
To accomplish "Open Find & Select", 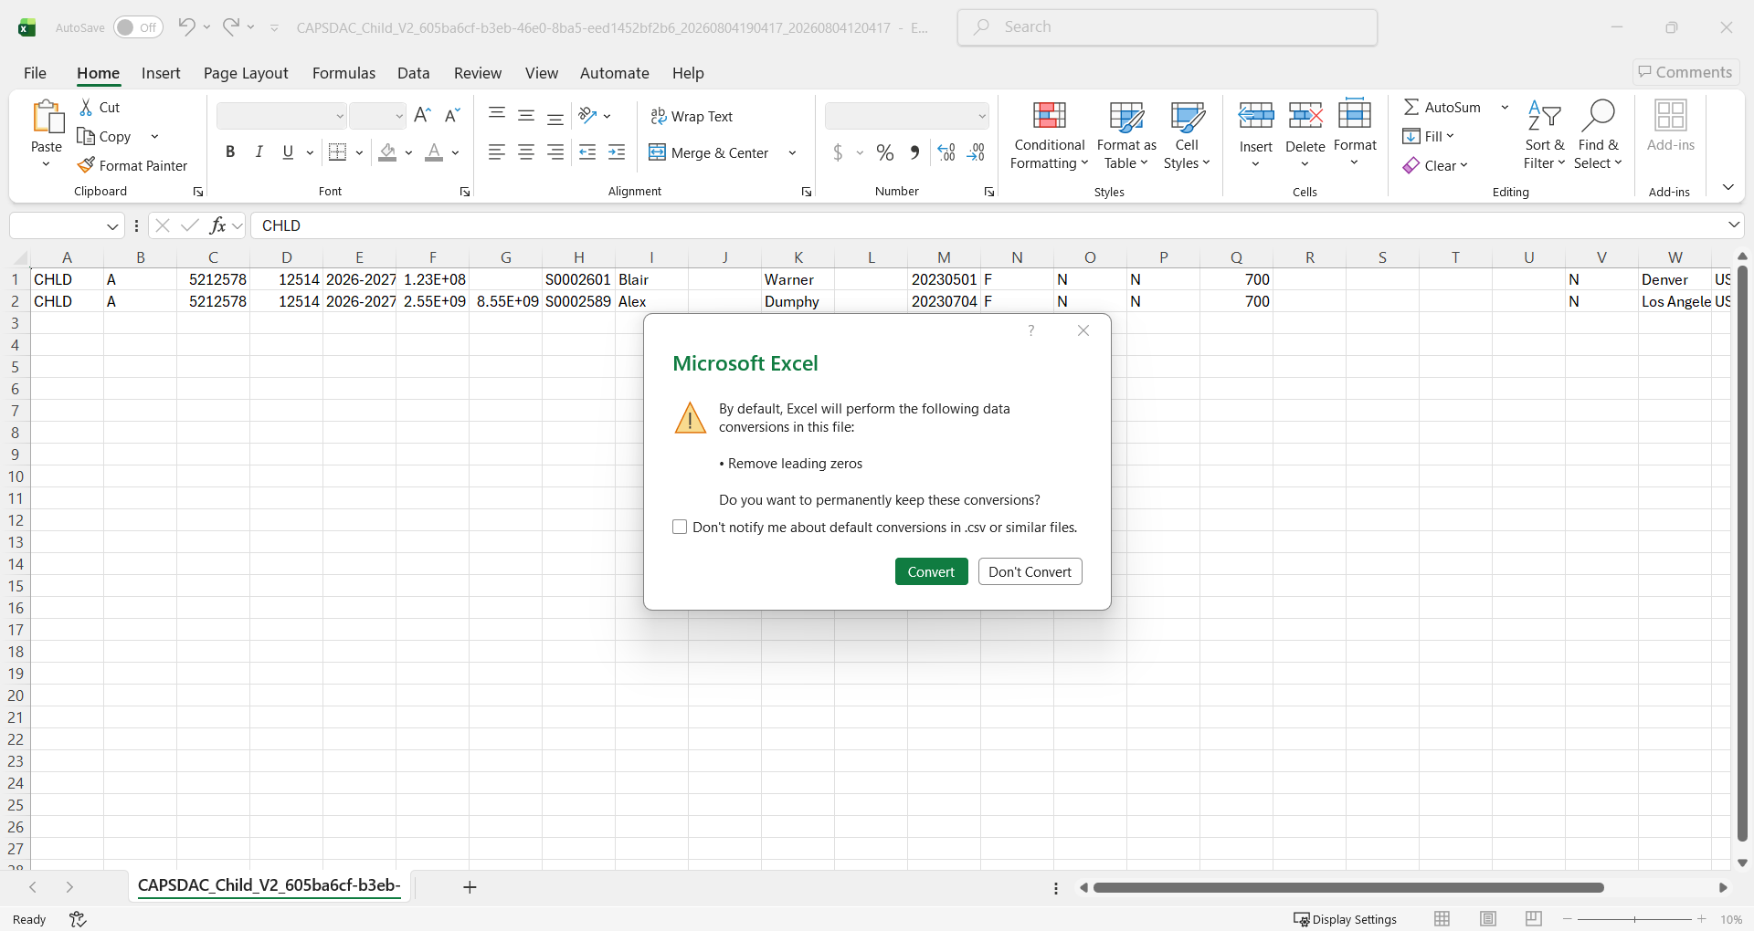I will (1598, 135).
